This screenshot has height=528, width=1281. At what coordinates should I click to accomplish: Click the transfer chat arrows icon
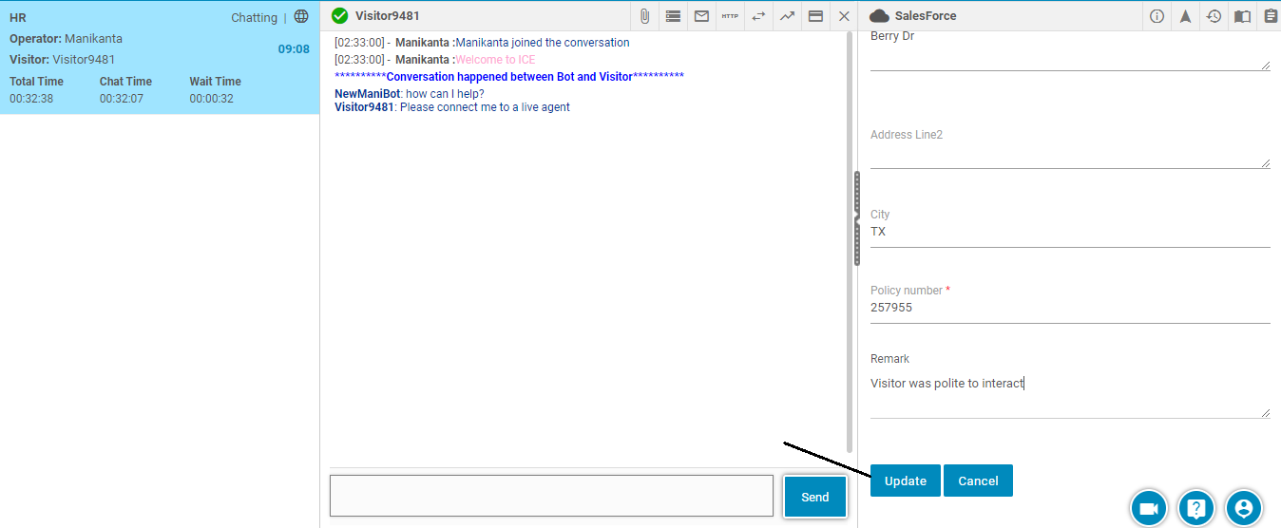click(758, 16)
